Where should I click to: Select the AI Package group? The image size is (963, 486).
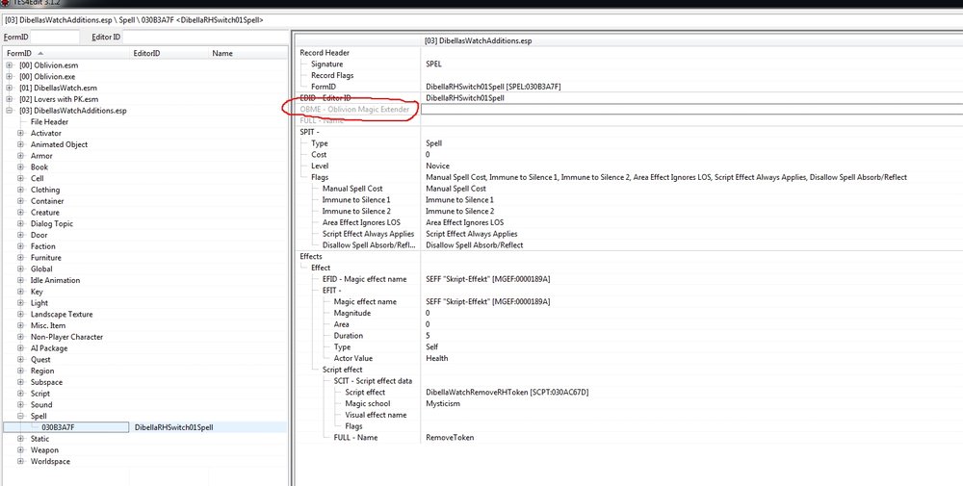click(49, 348)
